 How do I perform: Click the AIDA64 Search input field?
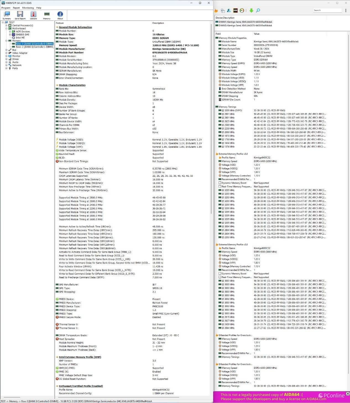327,10
